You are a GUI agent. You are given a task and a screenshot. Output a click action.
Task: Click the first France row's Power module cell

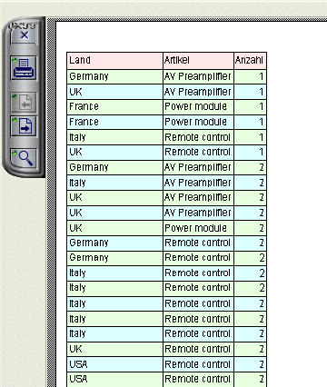tap(198, 107)
